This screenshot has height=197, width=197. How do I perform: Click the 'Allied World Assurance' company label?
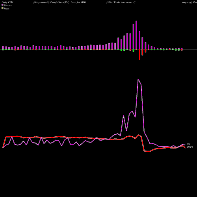119,2
